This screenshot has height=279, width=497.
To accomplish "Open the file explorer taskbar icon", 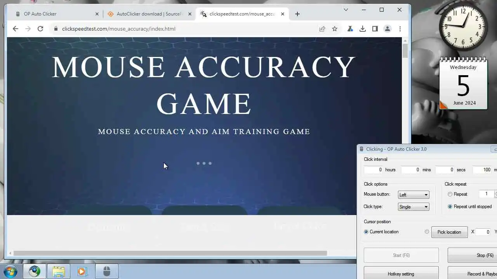I will click(x=59, y=272).
